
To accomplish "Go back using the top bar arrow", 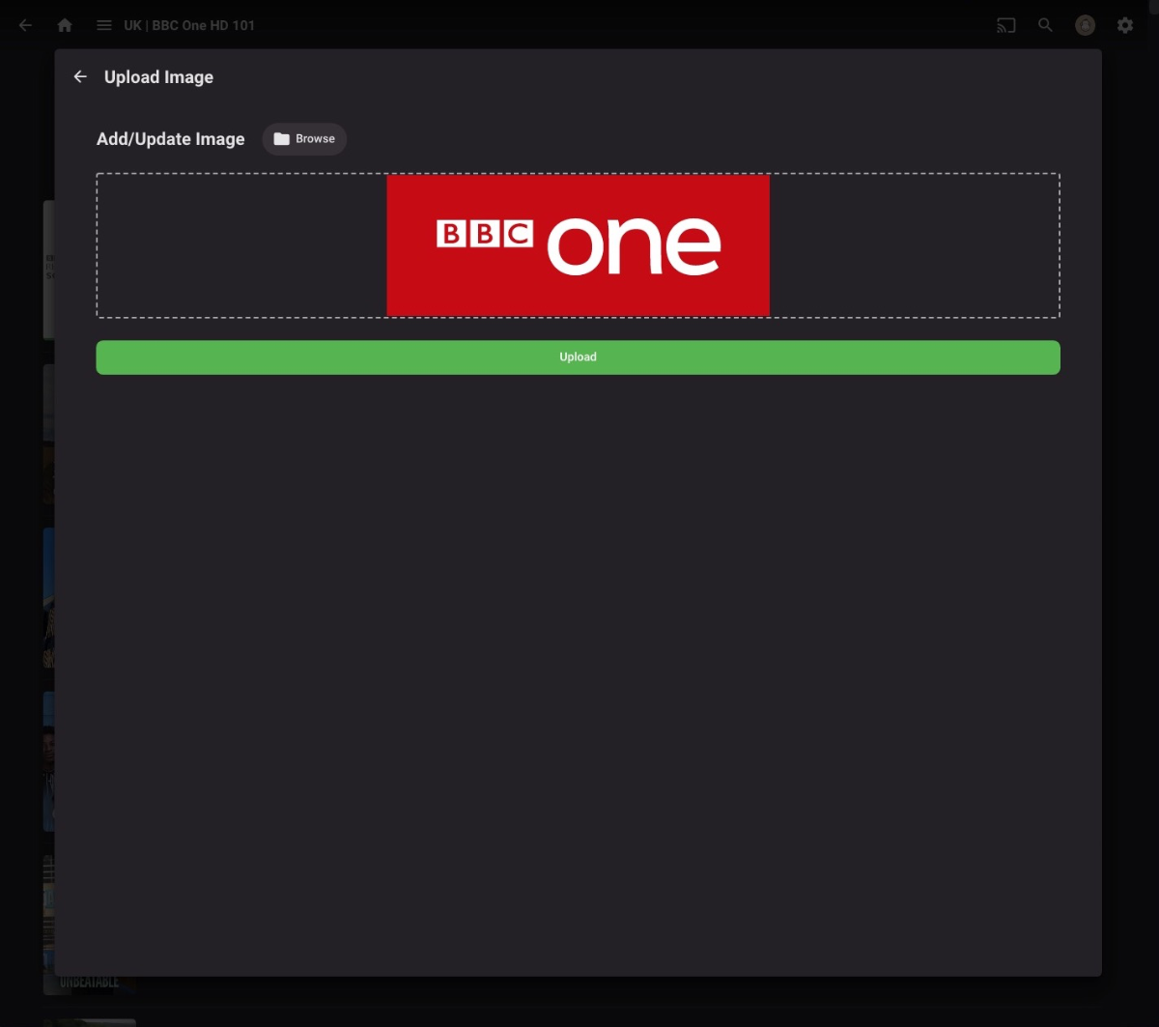I will 26,25.
